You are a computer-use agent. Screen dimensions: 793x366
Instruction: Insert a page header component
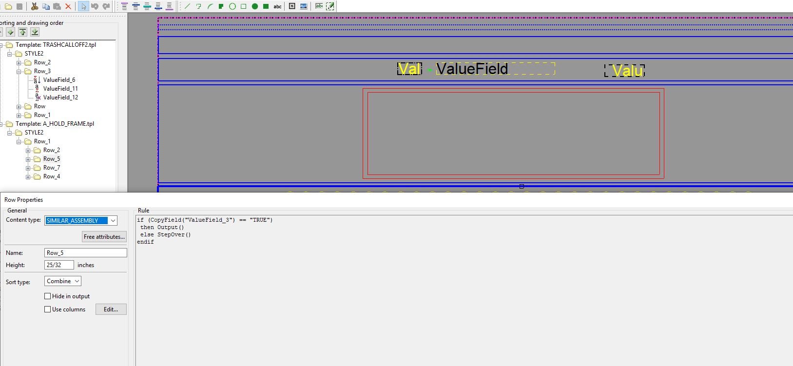coord(124,6)
